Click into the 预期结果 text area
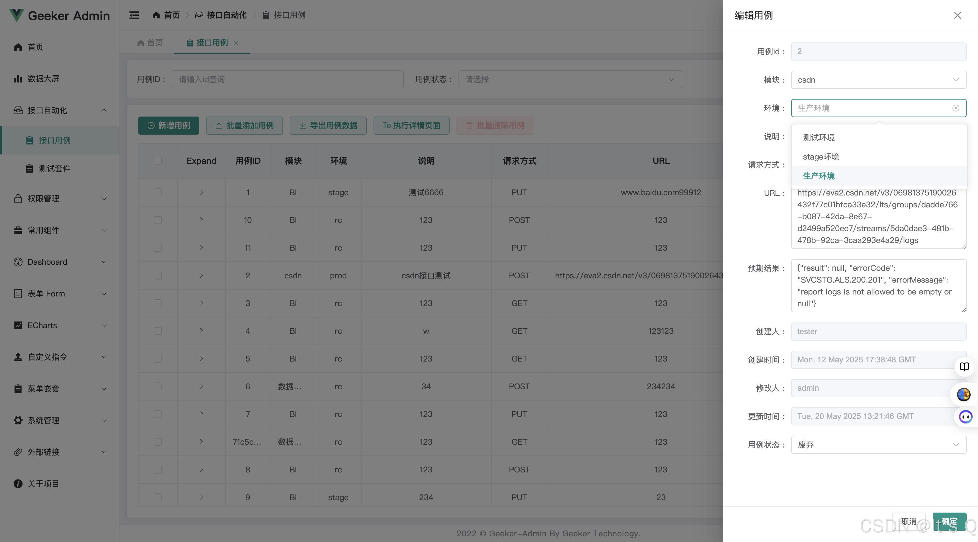 coord(878,285)
